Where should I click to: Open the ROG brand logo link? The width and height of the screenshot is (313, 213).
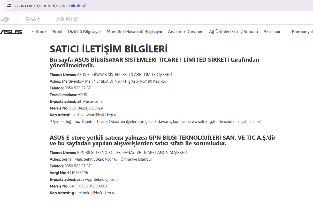5,19
